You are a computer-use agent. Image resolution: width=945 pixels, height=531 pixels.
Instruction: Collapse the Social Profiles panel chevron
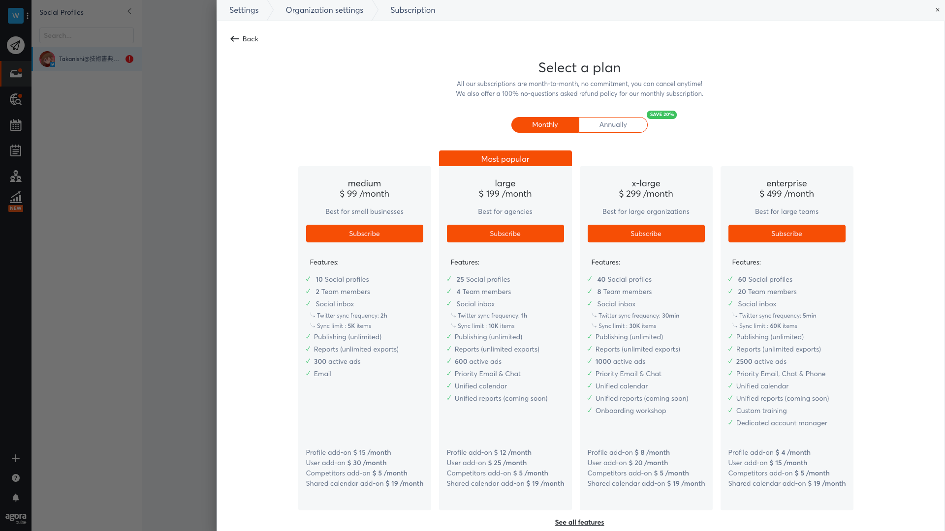[x=129, y=11]
